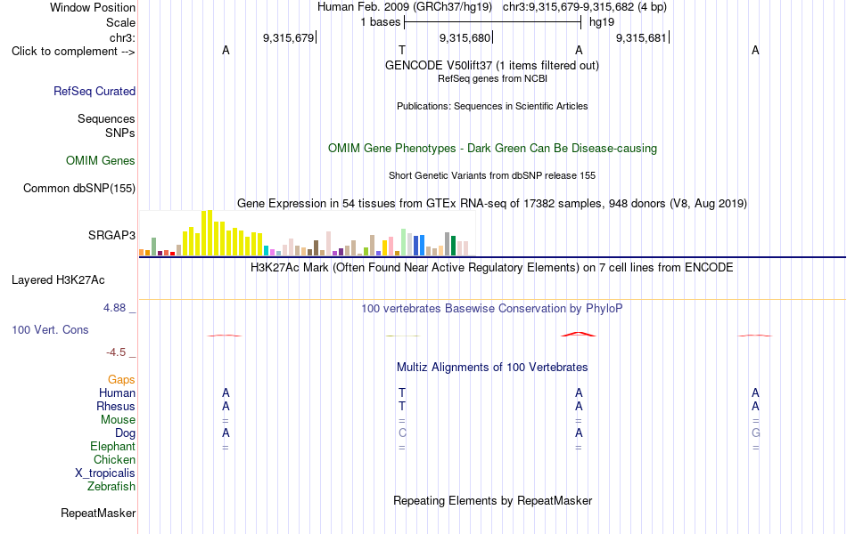Click the chr3:9,315,679-9,315,682 window position text

pyautogui.click(x=585, y=7)
